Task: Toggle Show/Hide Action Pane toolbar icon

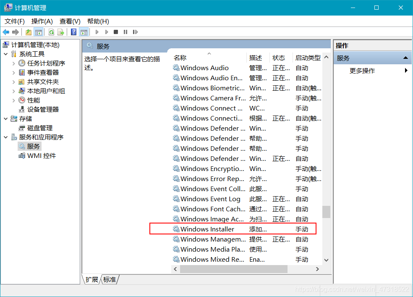Action: [84, 32]
